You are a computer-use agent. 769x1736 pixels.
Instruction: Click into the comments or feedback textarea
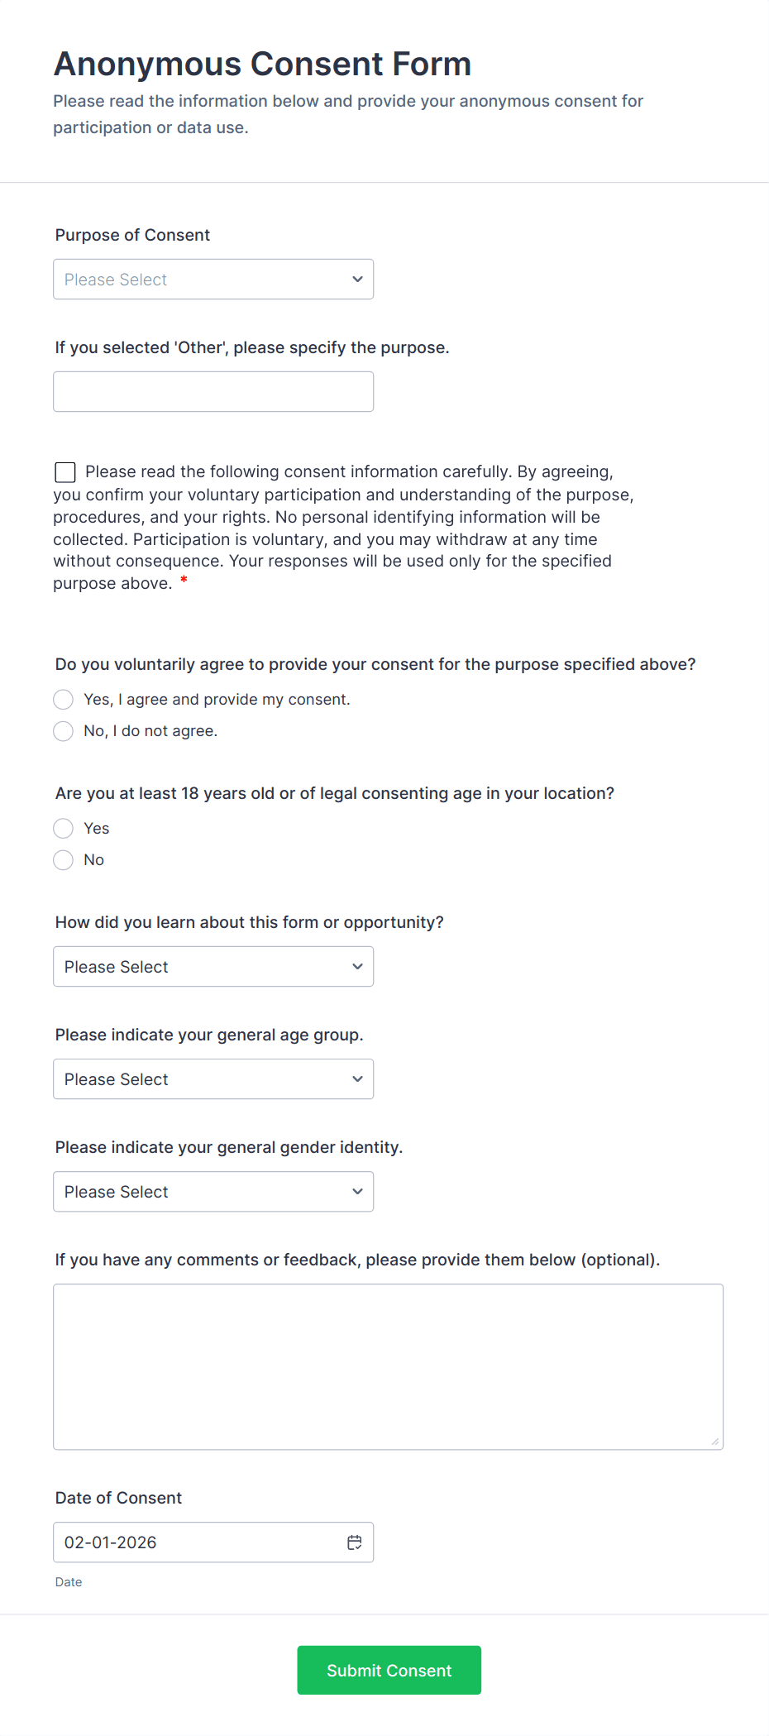388,1366
